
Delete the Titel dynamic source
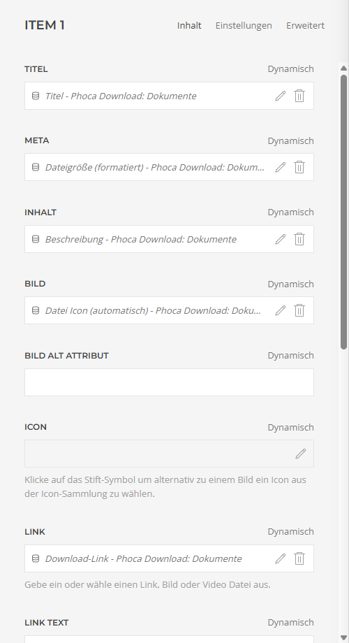(299, 96)
